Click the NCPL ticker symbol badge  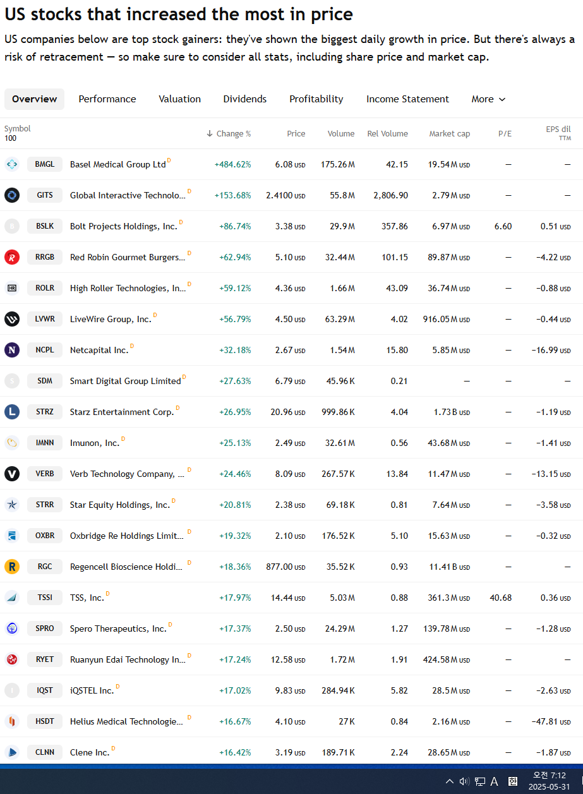tap(45, 351)
